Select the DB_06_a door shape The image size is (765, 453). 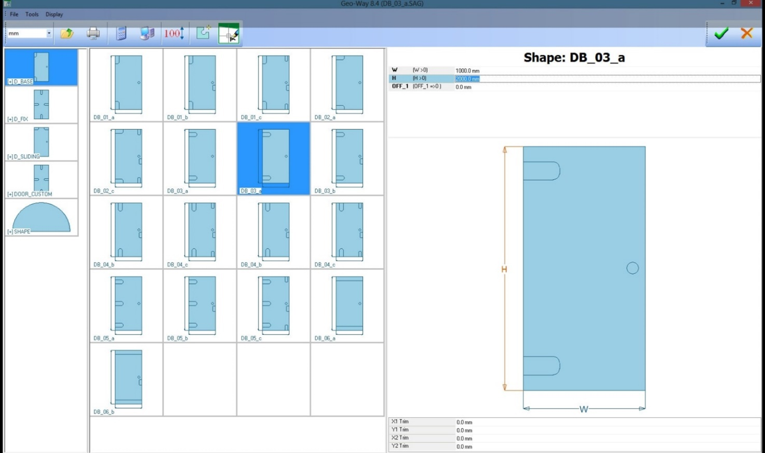347,306
